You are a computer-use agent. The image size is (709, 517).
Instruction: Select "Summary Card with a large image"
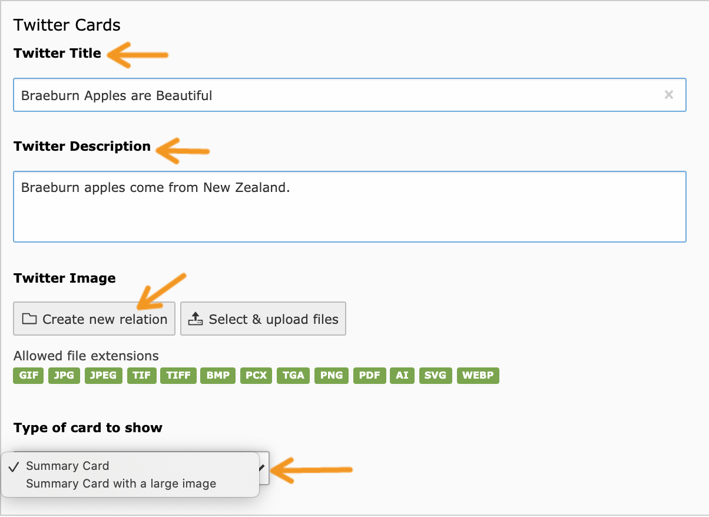click(121, 484)
